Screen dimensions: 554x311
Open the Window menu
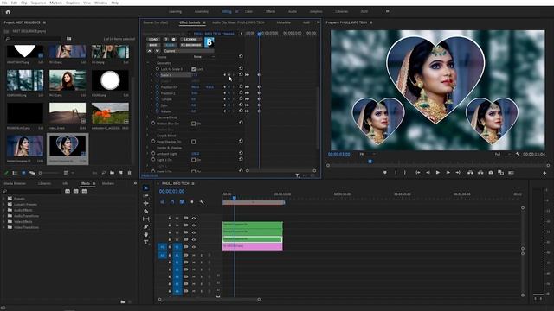tap(100, 3)
